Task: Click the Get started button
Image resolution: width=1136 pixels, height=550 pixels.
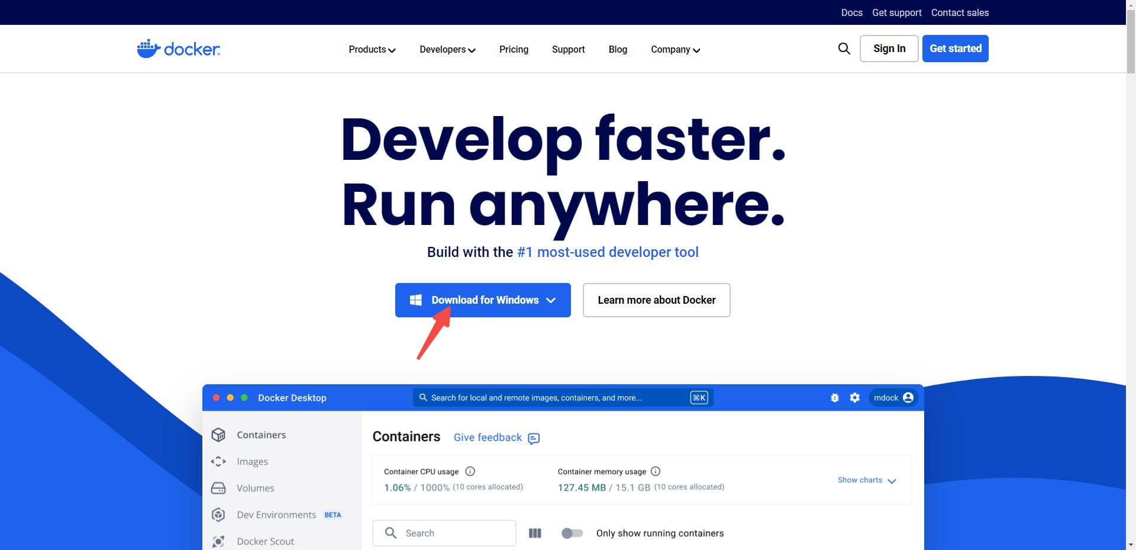Action: tap(955, 49)
